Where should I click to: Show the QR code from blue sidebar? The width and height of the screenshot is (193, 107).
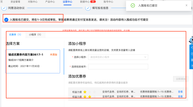tap(192, 60)
